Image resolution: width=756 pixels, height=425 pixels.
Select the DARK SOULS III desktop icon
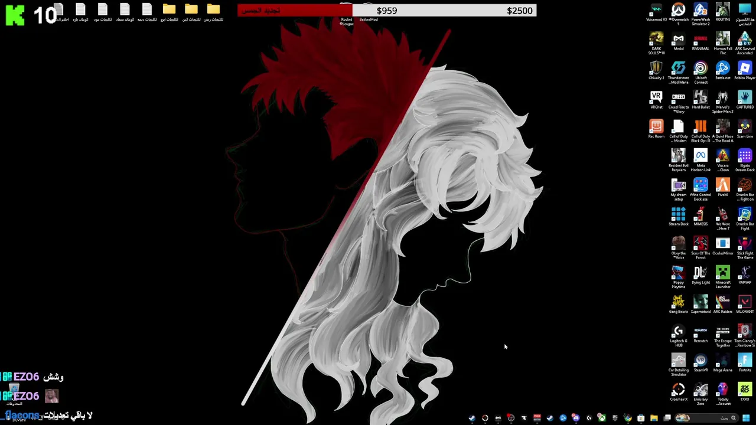click(x=656, y=43)
